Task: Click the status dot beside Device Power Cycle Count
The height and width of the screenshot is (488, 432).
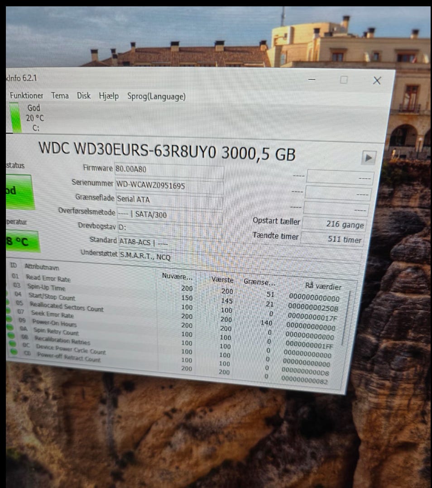Action: (12, 343)
